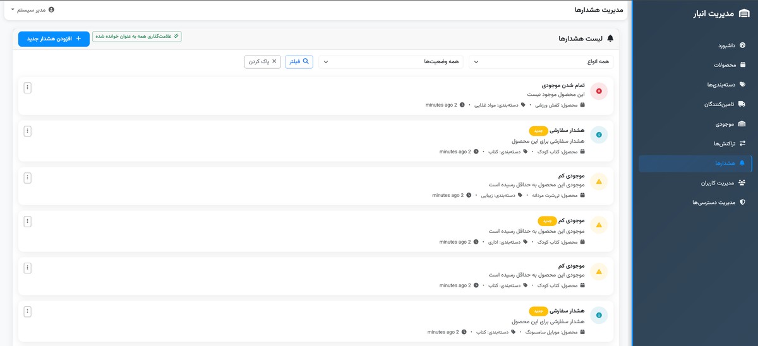Screen dimensions: 758x346
Task: Open three-dot menu on unbadged کتاب کودک موجودی کم alert
Action: (27, 268)
